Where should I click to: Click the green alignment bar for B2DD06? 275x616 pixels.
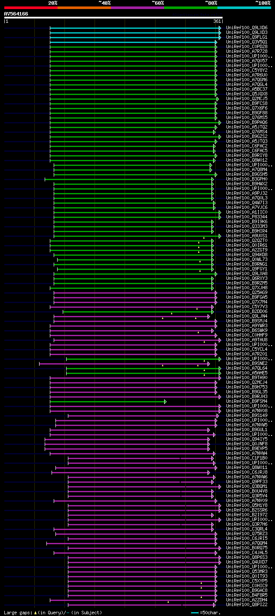[138, 312]
